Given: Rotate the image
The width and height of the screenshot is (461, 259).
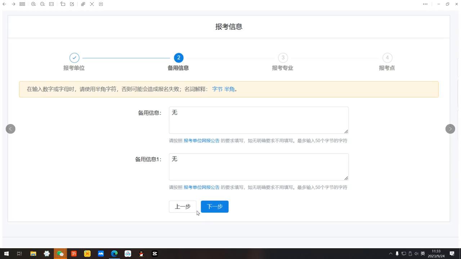Looking at the screenshot, I should (63, 4).
